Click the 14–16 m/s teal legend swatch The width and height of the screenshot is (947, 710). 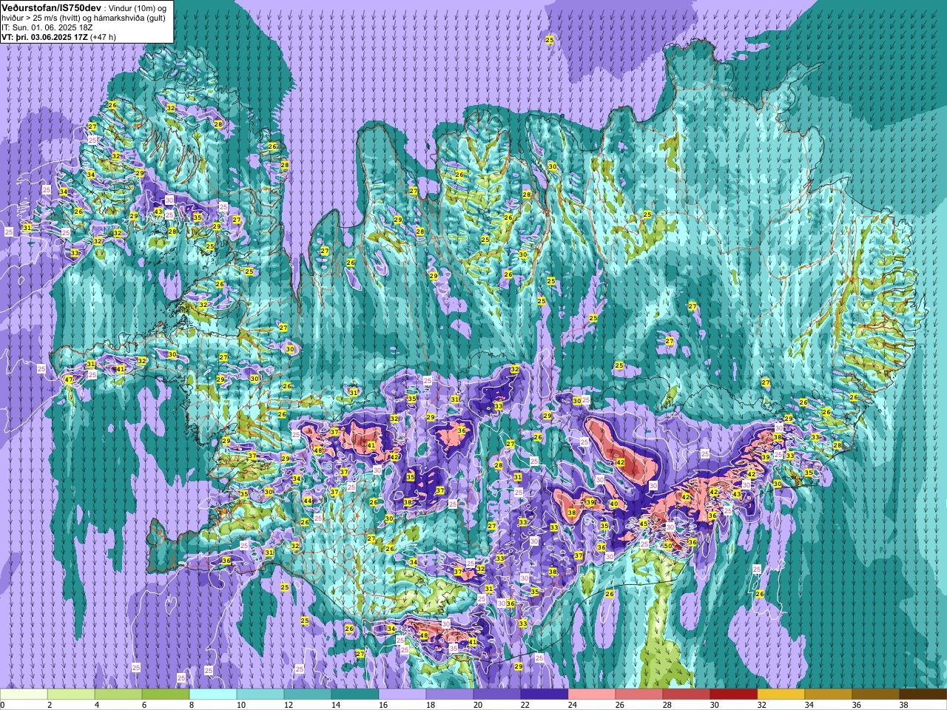pos(355,694)
